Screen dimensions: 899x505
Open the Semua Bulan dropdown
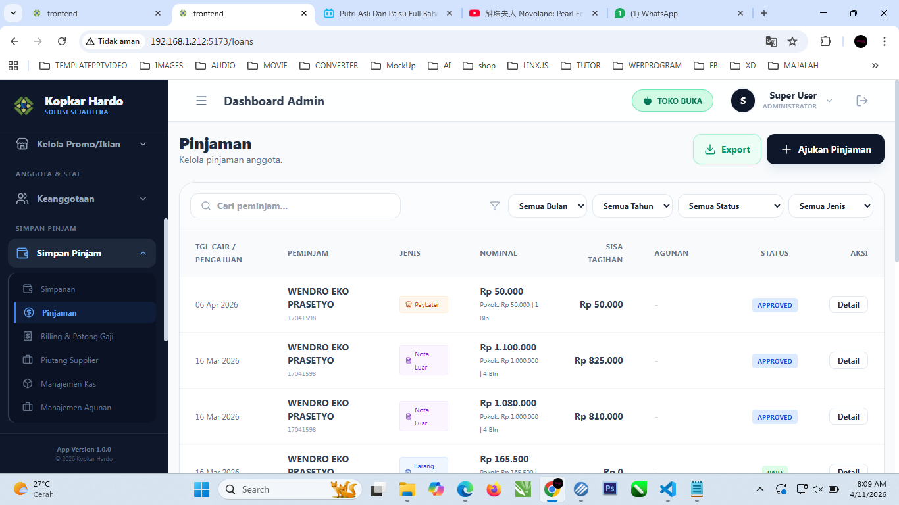pos(547,206)
